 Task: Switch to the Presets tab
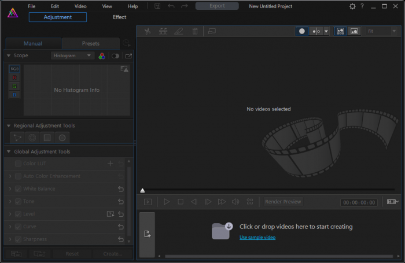[90, 43]
